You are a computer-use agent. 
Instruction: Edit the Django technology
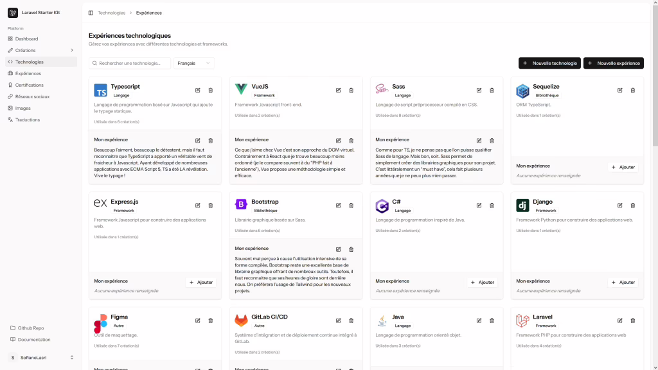pyautogui.click(x=620, y=206)
